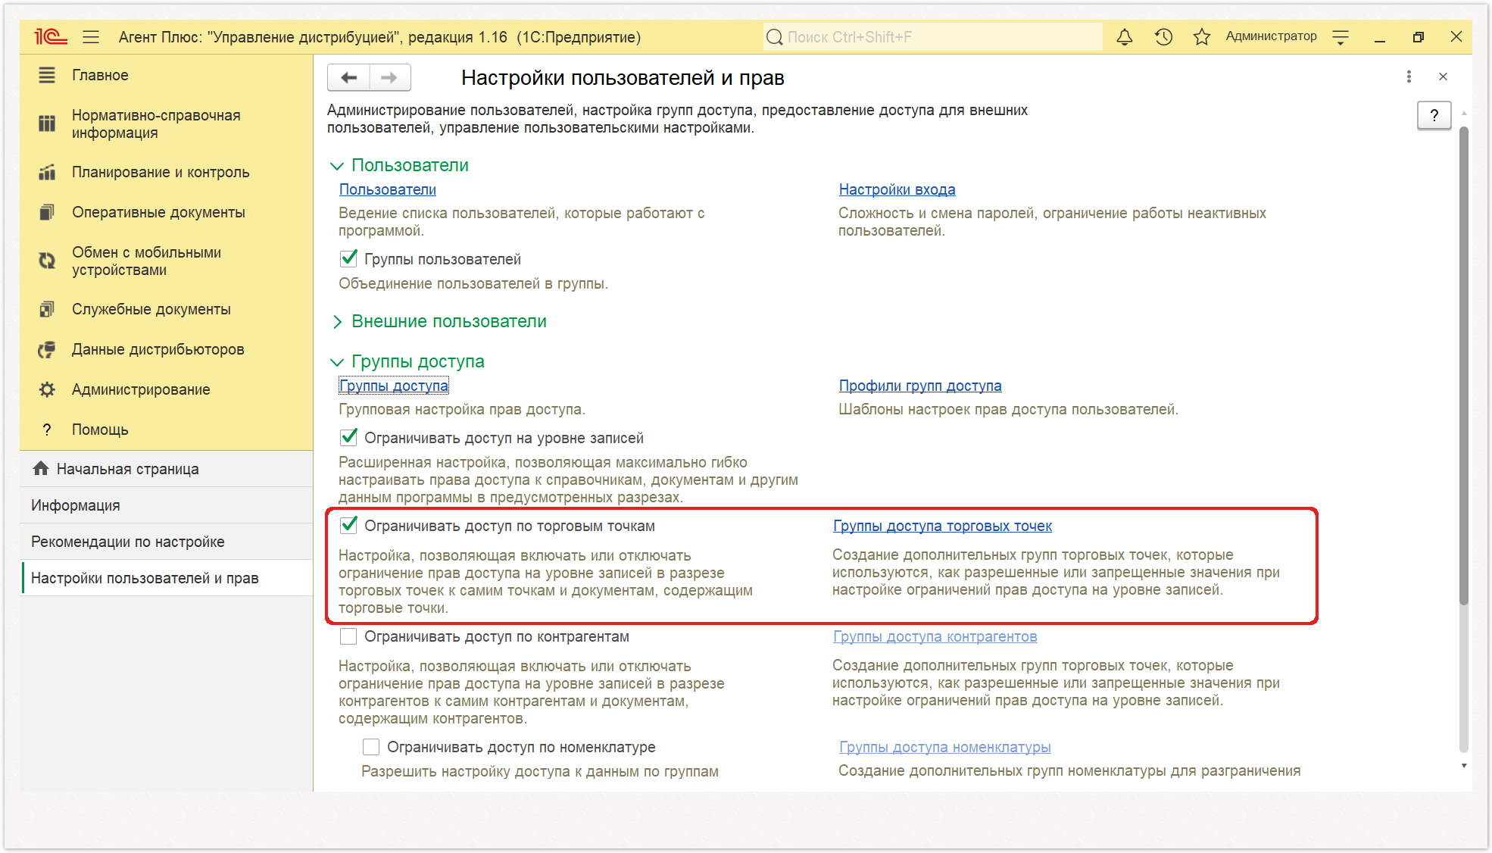The image size is (1492, 853).
Task: Enable Ограничивать доступ по номенклатуре
Action: 371,747
